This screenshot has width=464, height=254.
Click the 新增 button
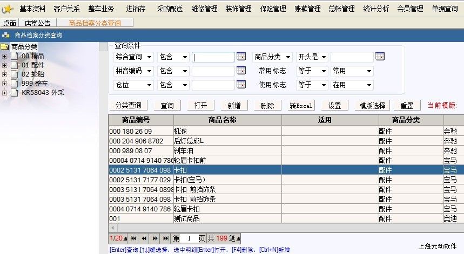234,106
